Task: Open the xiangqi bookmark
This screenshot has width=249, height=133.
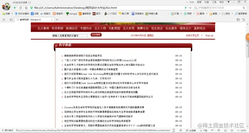Action: [72, 14]
